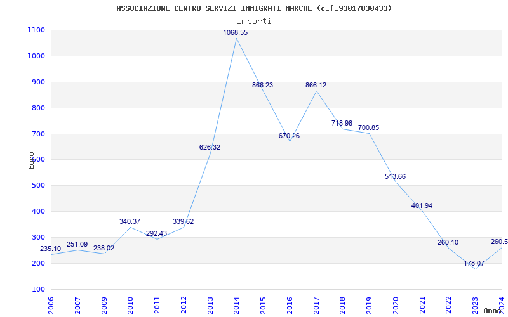Screen dimensions: 508x317
Task: Click the Importi subtitle
Action: (254, 22)
